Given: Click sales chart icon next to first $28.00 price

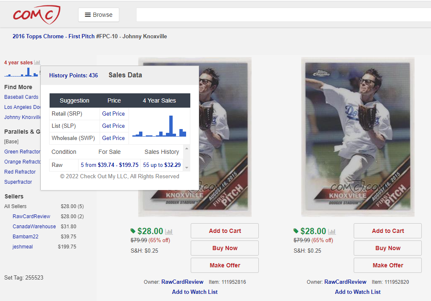Looking at the screenshot, I should tap(169, 232).
